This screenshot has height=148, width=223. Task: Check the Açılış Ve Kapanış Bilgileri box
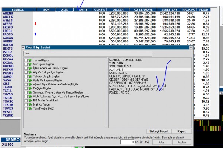[26, 81]
